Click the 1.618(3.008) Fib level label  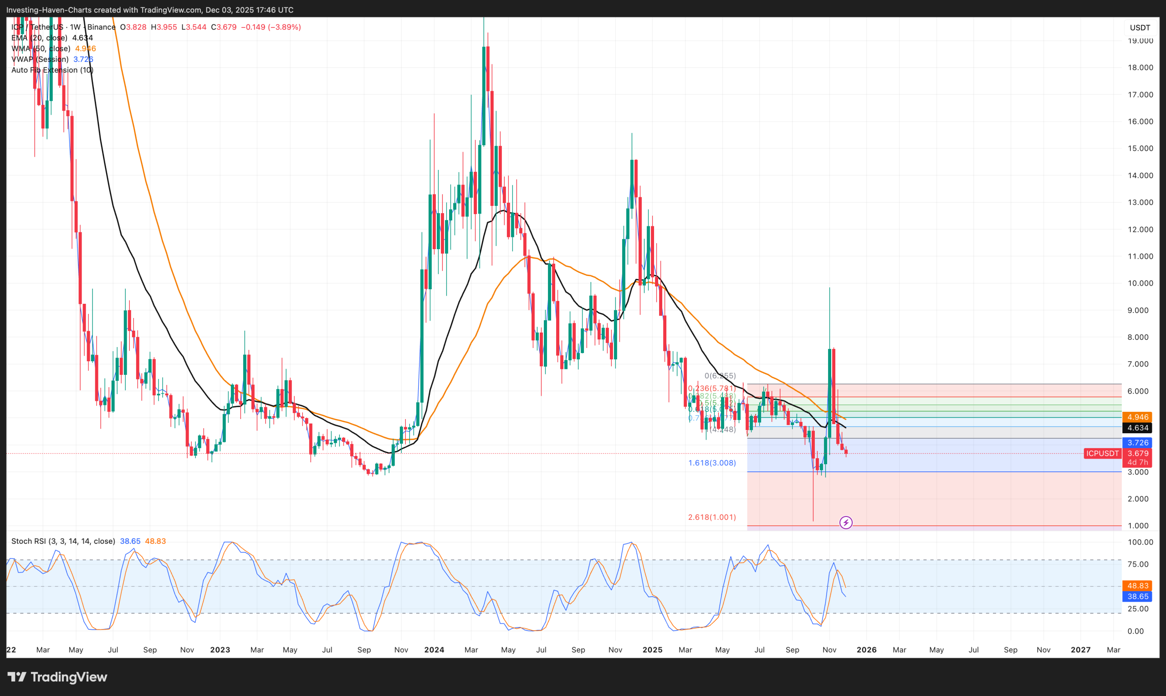712,463
